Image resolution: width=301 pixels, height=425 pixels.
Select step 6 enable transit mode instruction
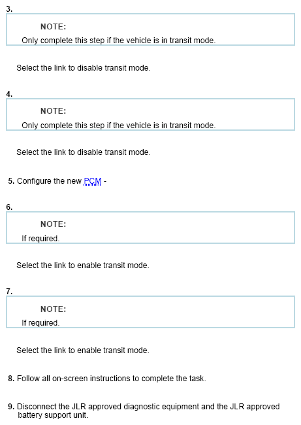click(x=83, y=265)
